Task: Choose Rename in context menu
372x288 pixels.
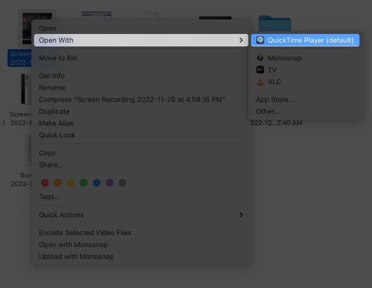Action: tap(141, 88)
